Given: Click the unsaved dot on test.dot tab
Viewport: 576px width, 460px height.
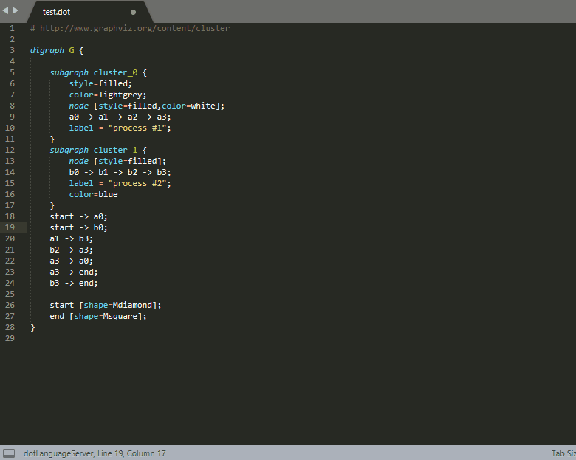Looking at the screenshot, I should tap(133, 13).
